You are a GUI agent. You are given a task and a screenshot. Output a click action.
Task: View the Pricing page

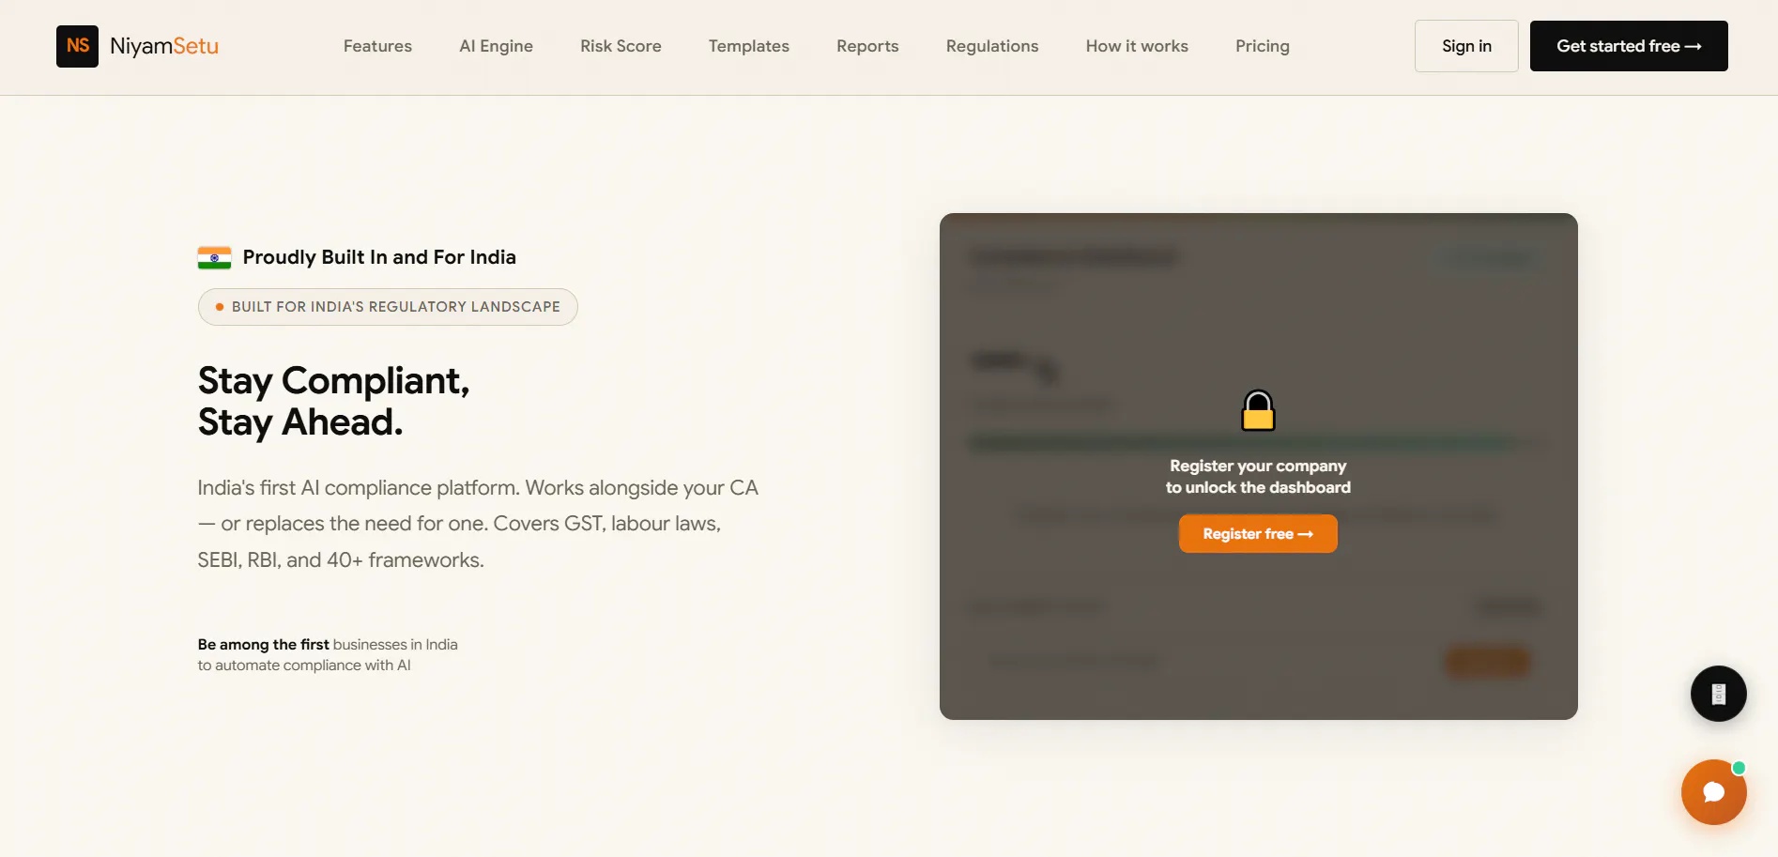1263,46
